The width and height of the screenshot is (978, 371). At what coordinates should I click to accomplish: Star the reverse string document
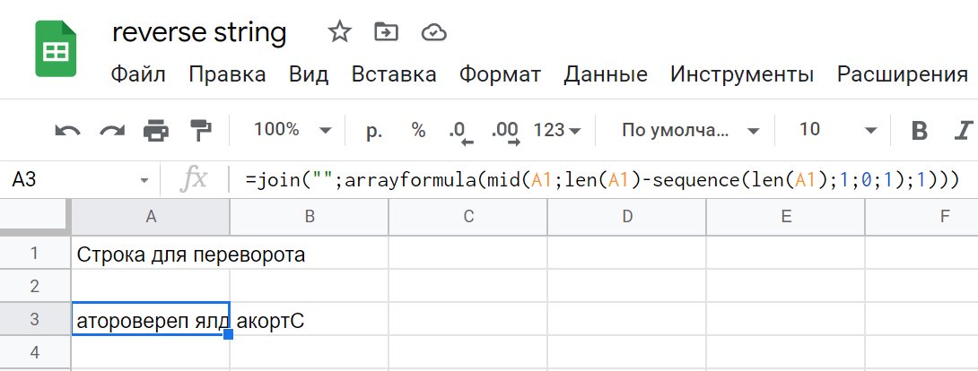click(340, 31)
